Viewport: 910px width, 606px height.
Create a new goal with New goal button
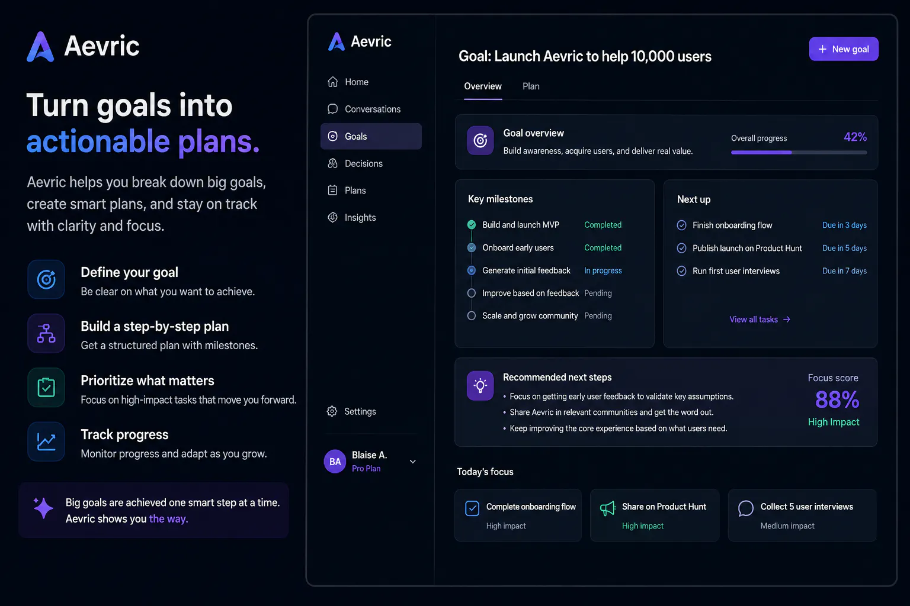click(844, 49)
